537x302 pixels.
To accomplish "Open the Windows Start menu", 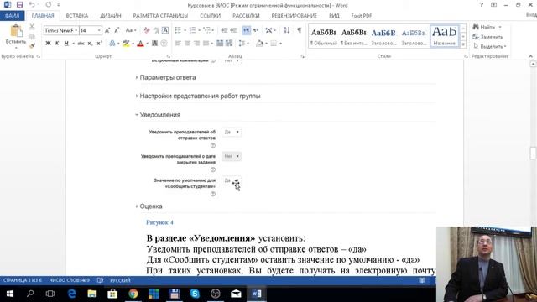I will coord(10,294).
